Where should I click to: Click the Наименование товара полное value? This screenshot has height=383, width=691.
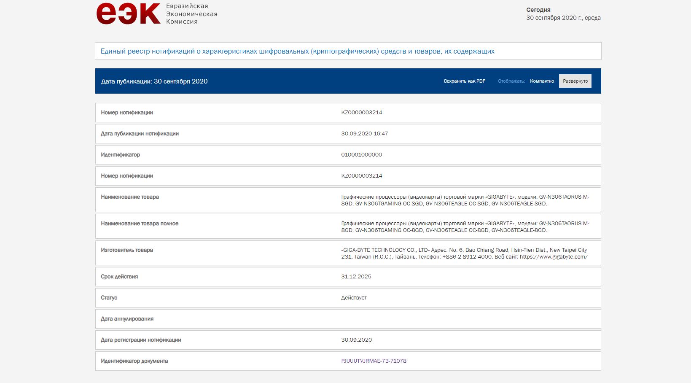pos(465,227)
